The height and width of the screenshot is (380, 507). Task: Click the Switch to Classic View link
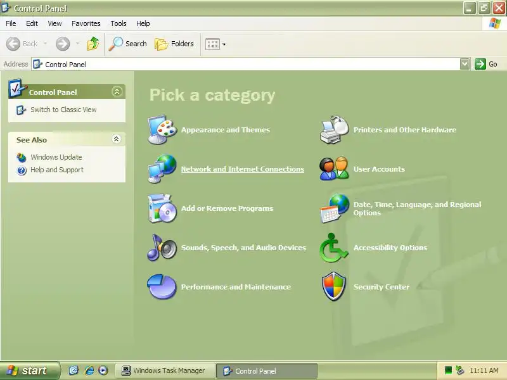pos(63,110)
